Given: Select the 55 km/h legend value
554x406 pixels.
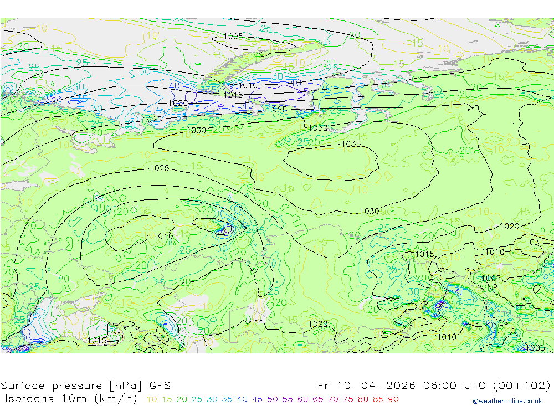Looking at the screenshot, I should (x=287, y=399).
